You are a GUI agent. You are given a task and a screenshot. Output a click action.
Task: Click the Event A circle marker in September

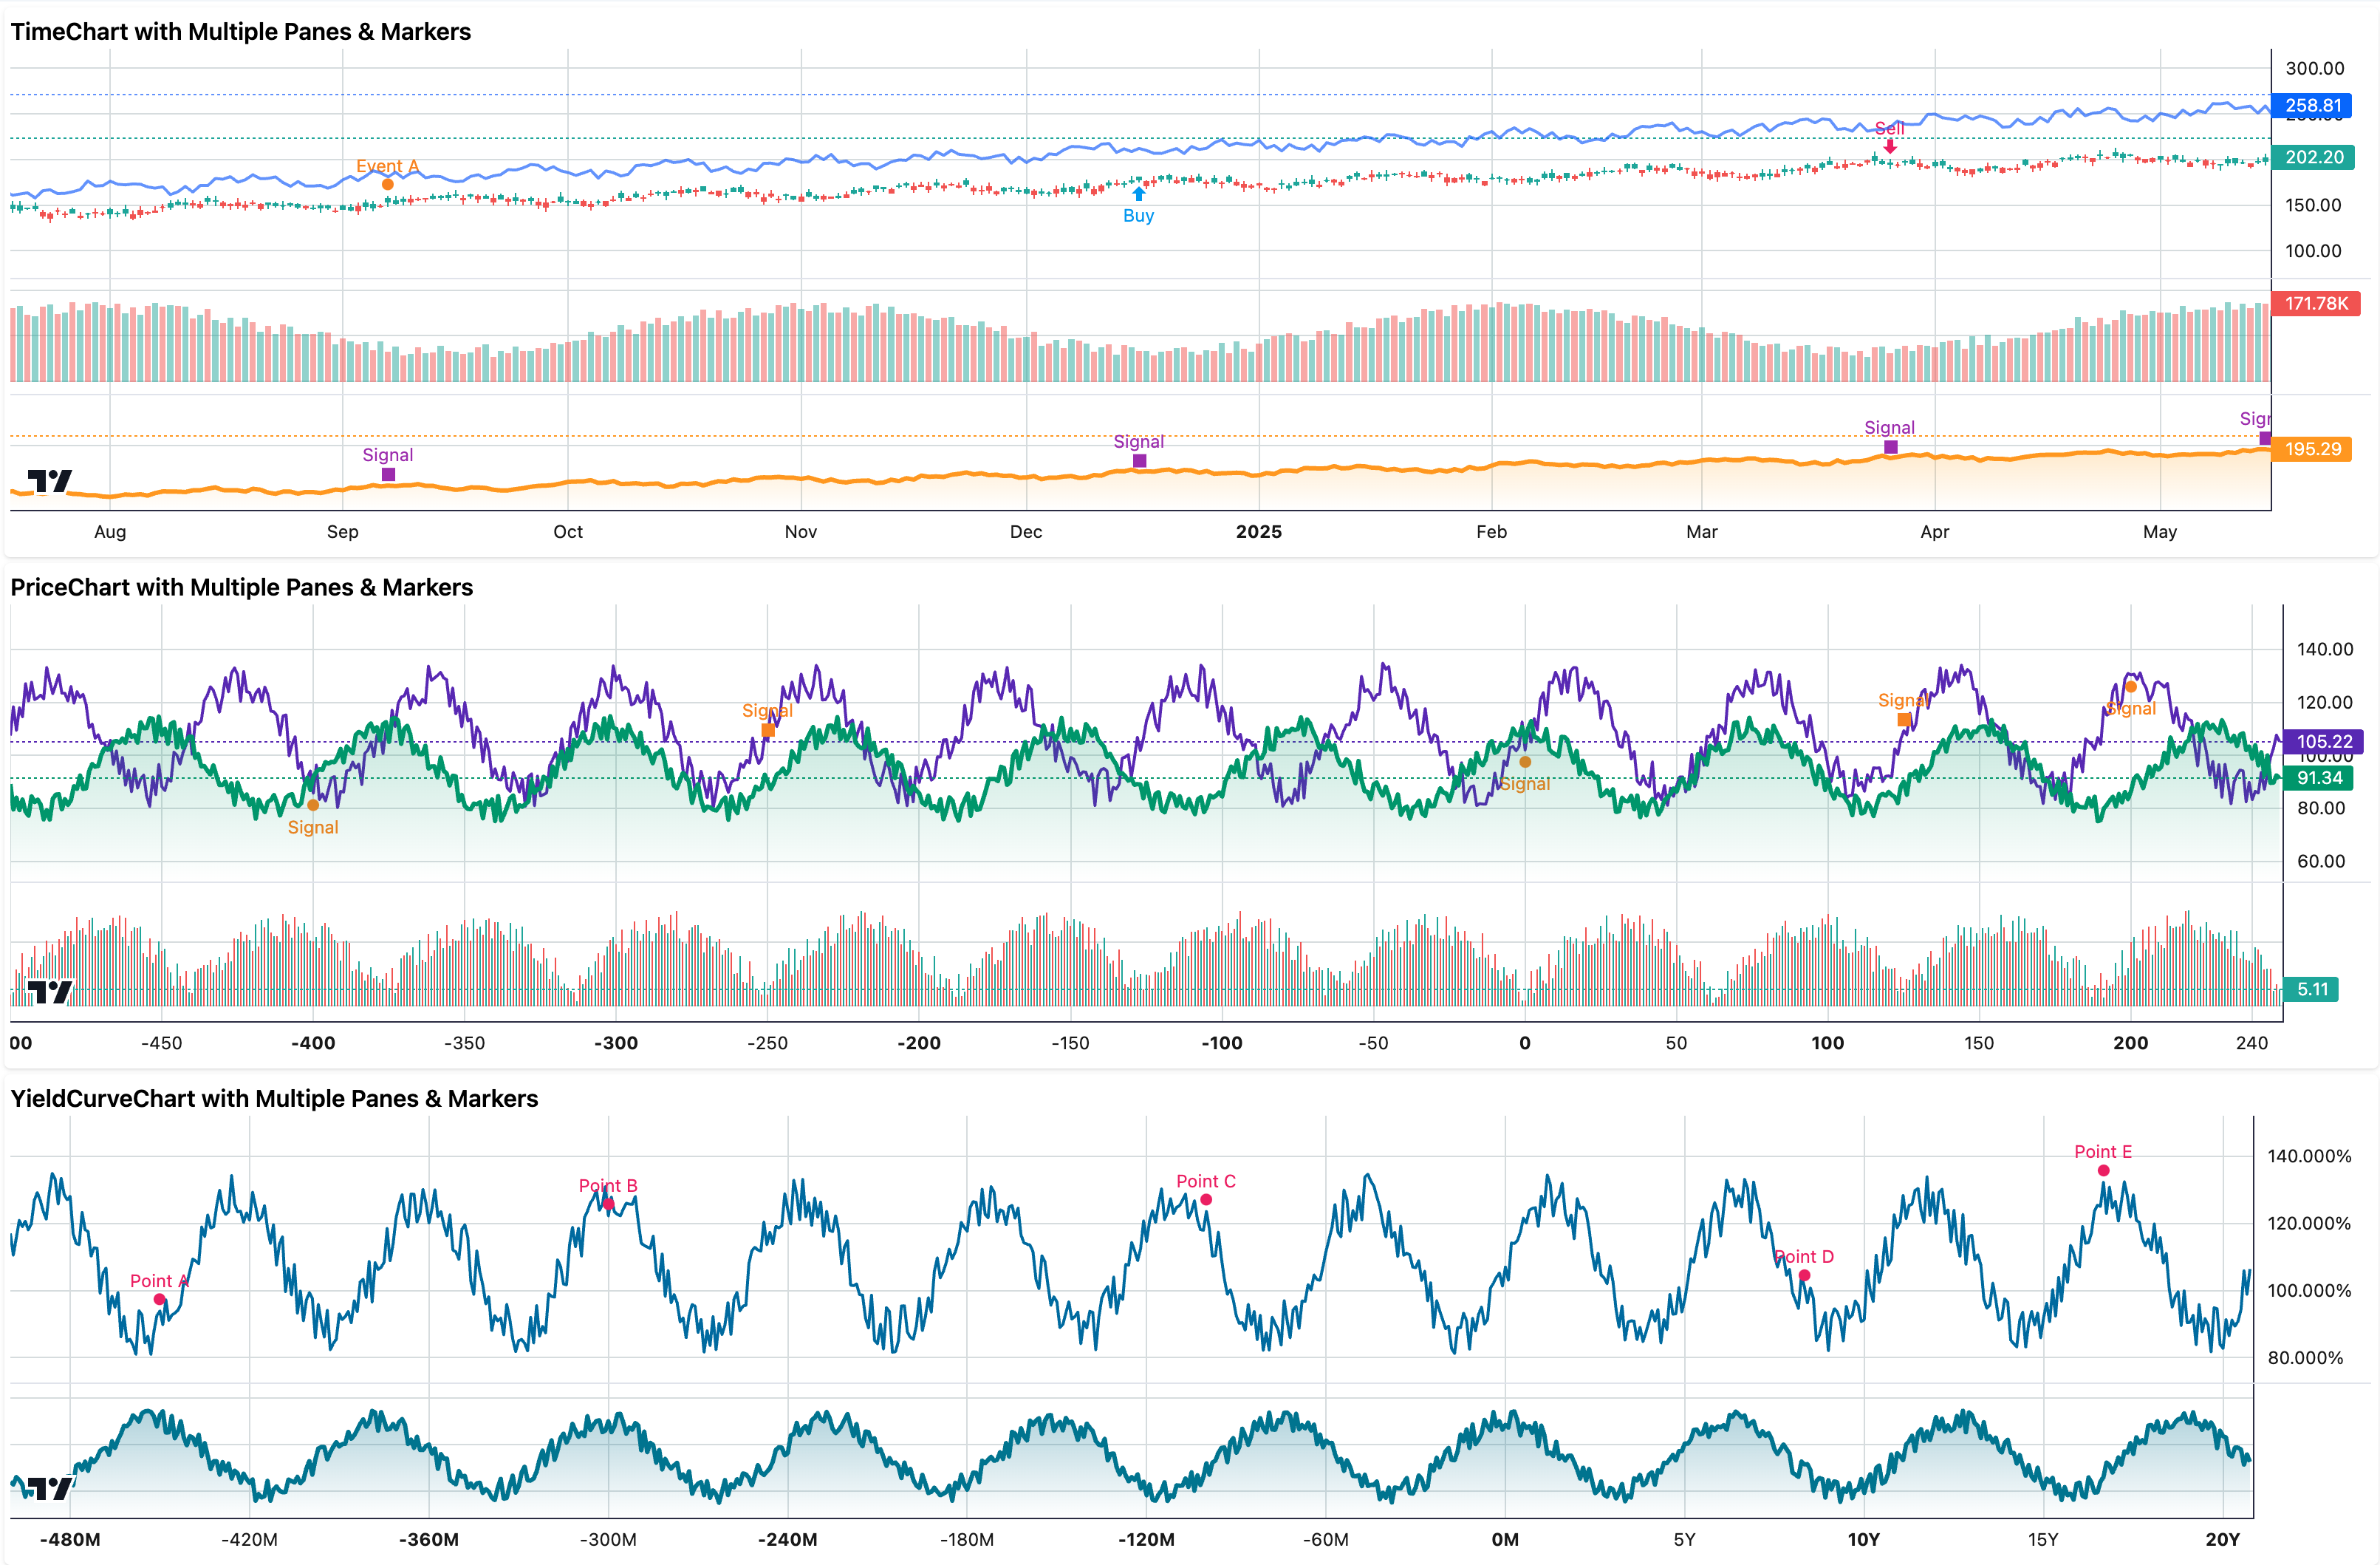[x=387, y=185]
